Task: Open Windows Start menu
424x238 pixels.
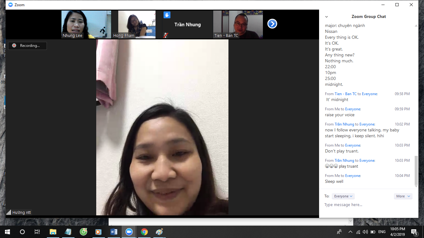Action: (x=7, y=232)
